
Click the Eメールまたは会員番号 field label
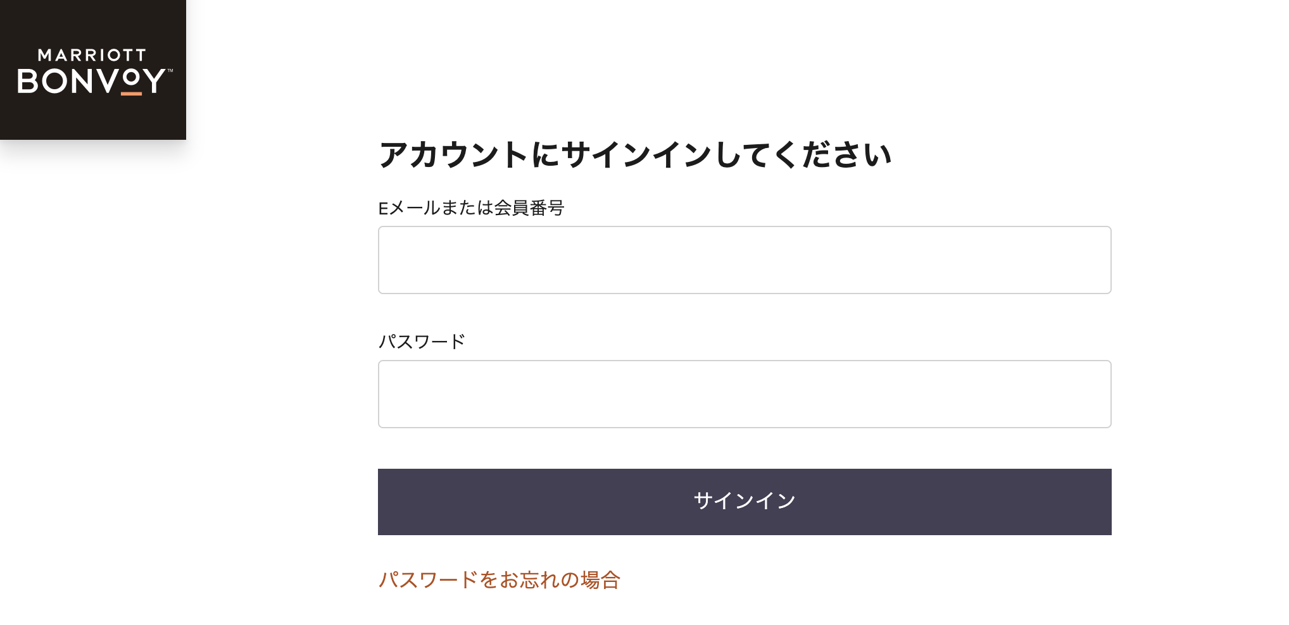tap(471, 207)
